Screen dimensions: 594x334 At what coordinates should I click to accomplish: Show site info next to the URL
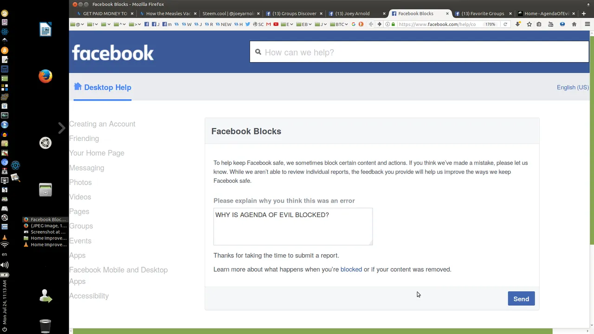(387, 24)
